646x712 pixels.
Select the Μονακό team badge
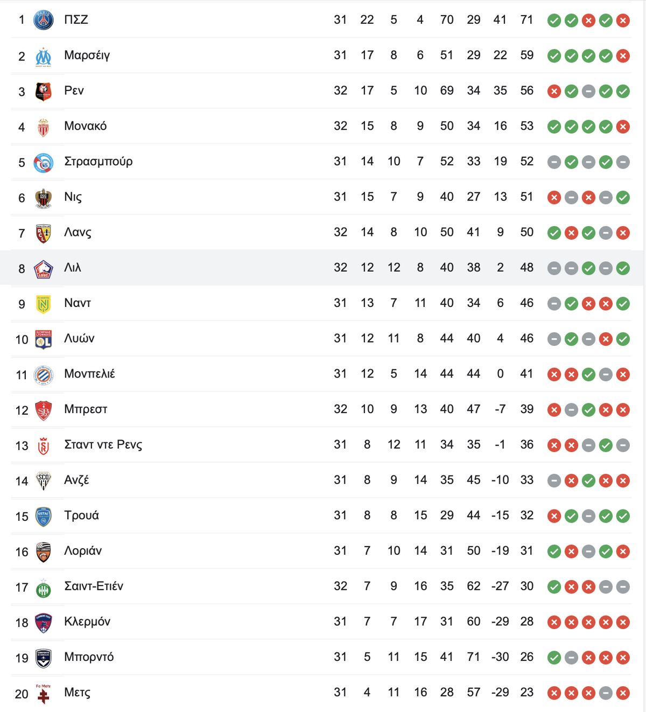pyautogui.click(x=44, y=127)
